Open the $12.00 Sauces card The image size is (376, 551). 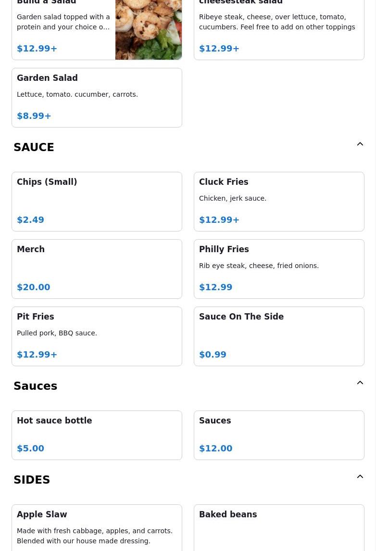click(x=279, y=435)
